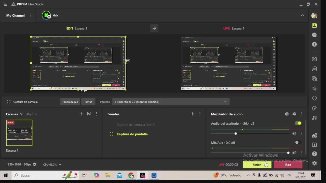Open Audio del escritorio three-dot options
326x183 pixels.
pyautogui.click(x=302, y=133)
